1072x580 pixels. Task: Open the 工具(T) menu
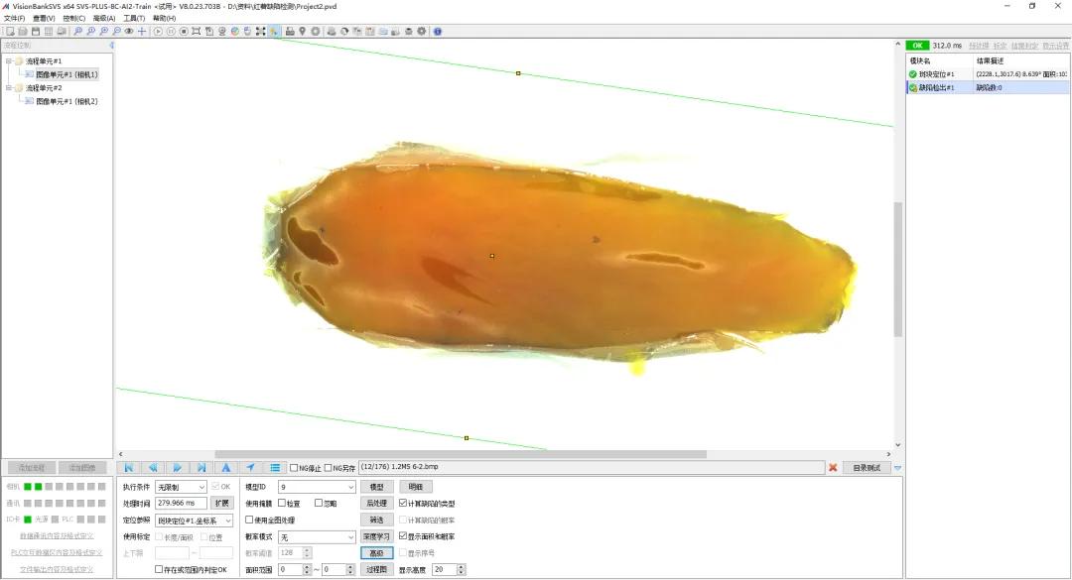[134, 19]
